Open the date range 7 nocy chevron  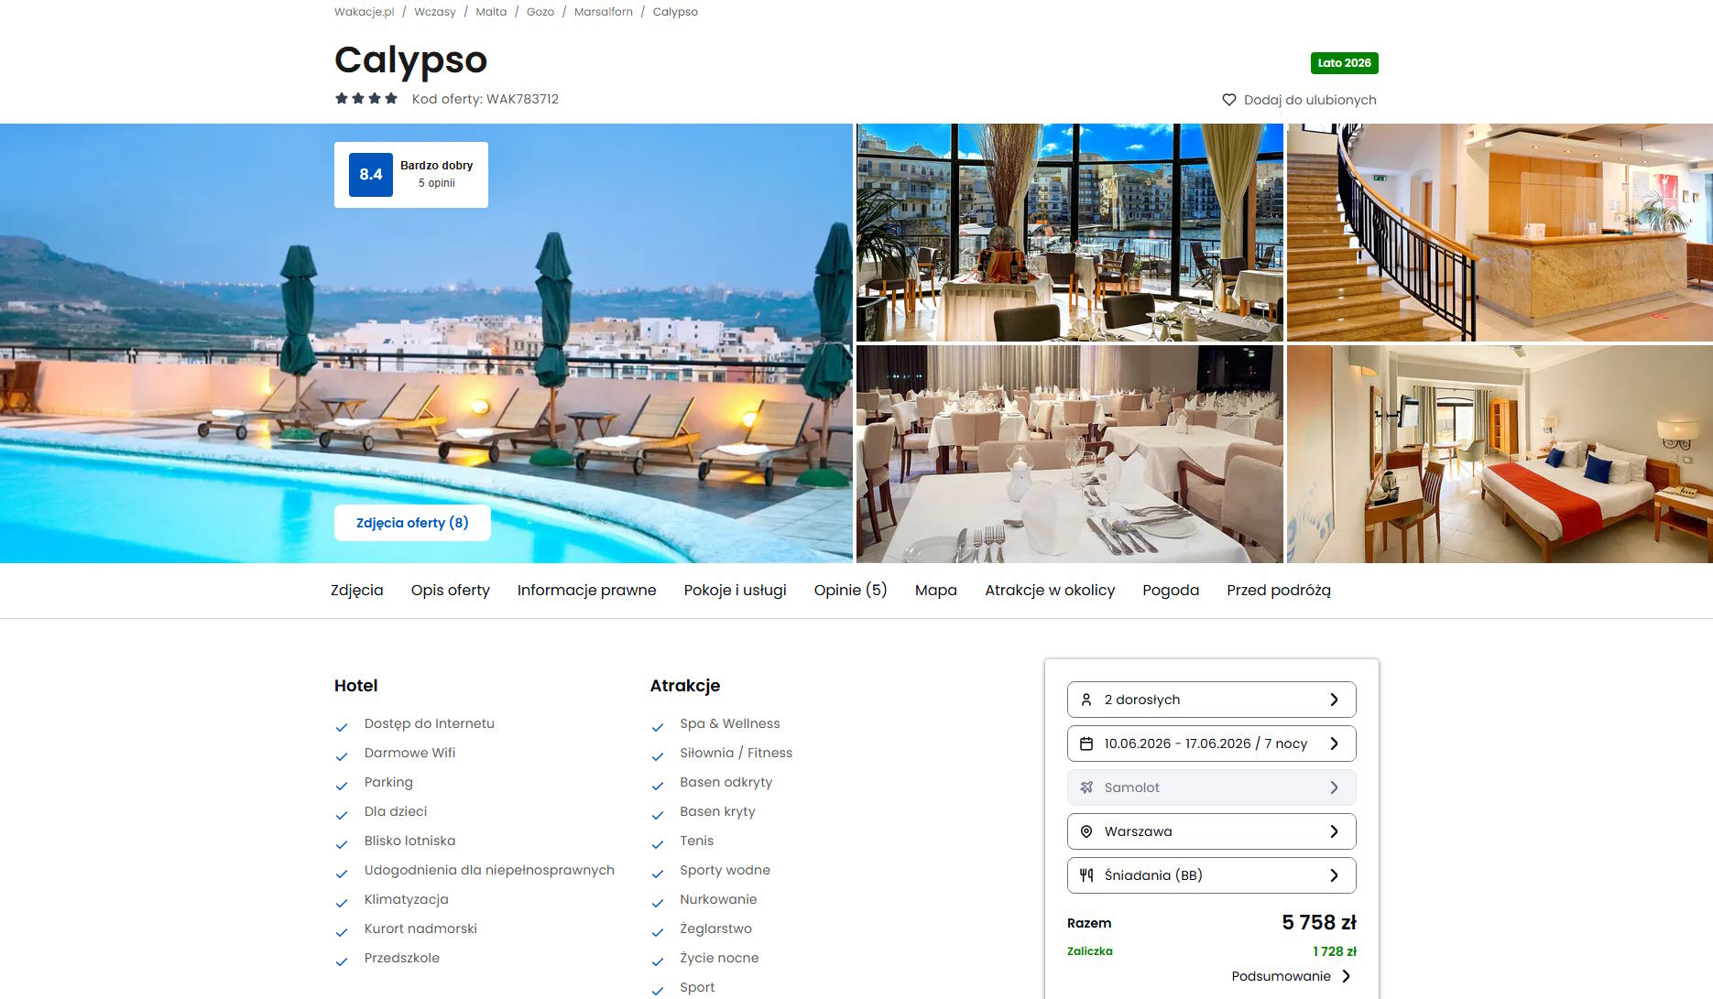click(1334, 744)
